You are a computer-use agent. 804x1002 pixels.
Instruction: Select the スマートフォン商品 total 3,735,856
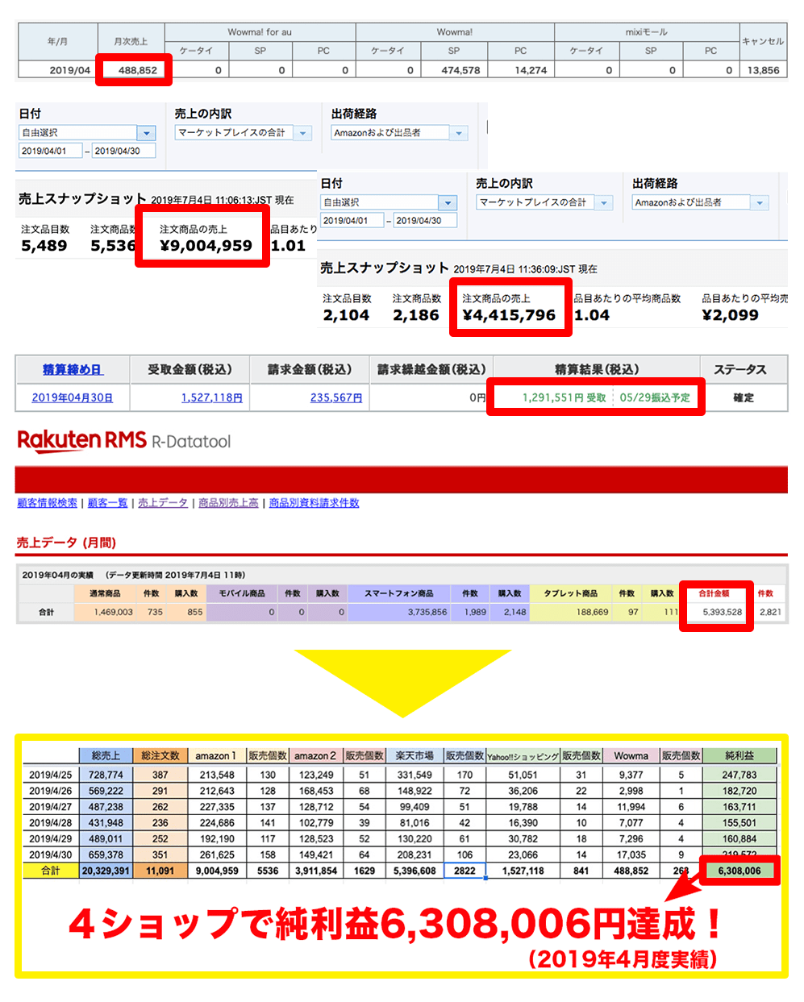pyautogui.click(x=427, y=612)
